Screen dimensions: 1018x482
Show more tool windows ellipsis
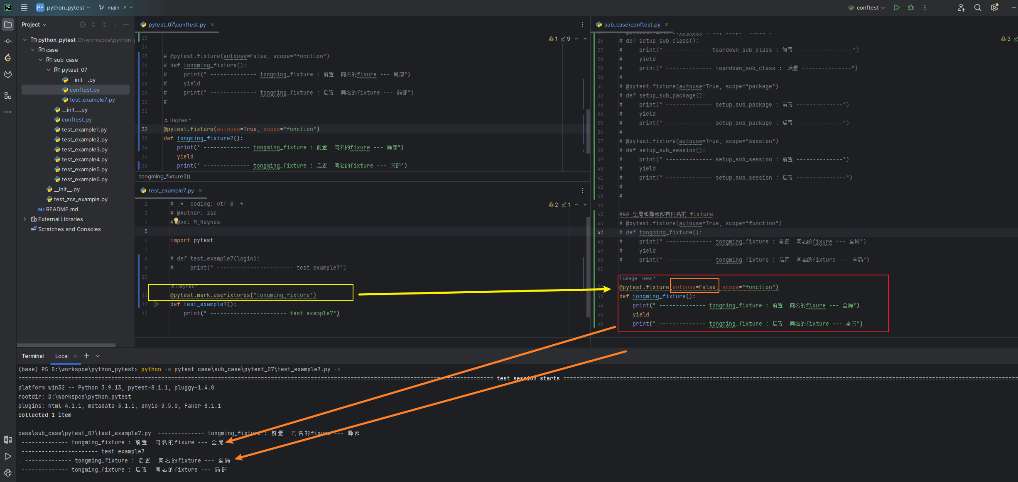[8, 112]
